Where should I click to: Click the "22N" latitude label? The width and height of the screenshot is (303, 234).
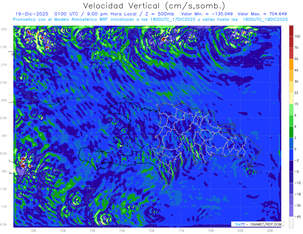(4, 29)
